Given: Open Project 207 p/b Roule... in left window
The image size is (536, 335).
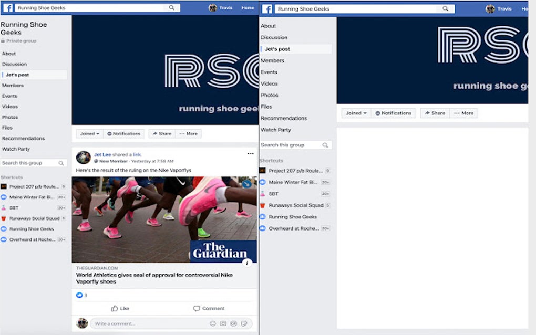Looking at the screenshot, I should pos(34,186).
